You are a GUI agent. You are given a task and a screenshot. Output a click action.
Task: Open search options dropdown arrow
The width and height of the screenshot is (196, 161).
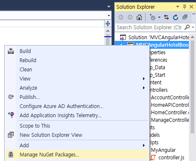point(193,27)
